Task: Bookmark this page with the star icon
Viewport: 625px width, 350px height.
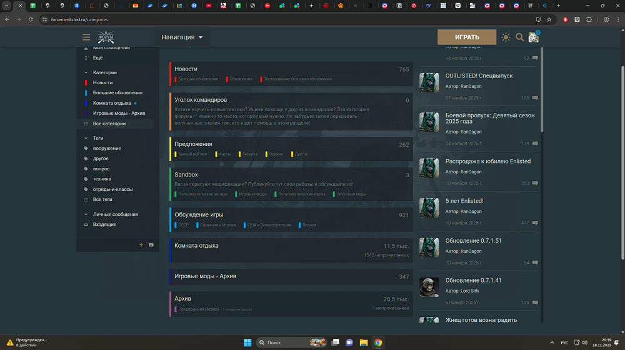Action: pyautogui.click(x=549, y=19)
